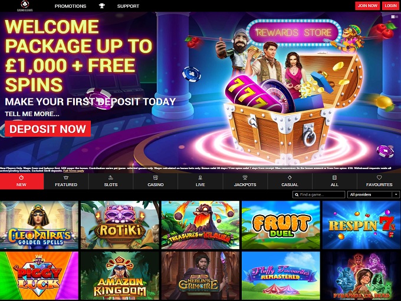Click the JOIN NOW button
Screen dimensions: 401x301
[x=367, y=6]
